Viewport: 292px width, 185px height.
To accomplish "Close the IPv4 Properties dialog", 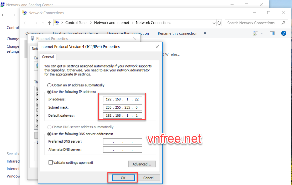I will click(x=157, y=47).
